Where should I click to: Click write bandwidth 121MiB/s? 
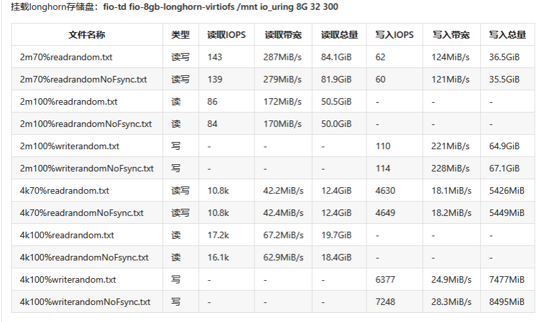[451, 79]
